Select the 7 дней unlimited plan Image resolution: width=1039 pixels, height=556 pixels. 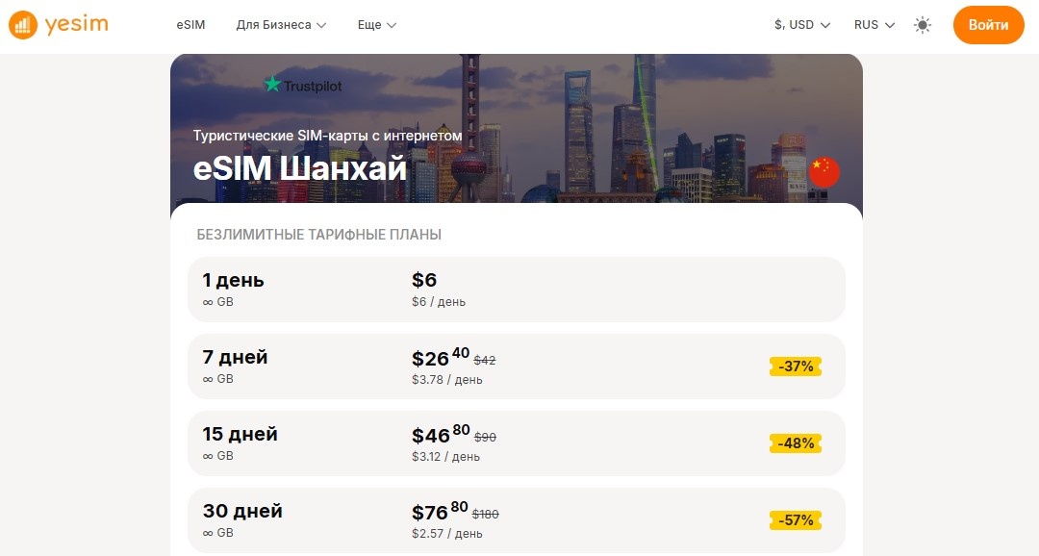pos(517,366)
